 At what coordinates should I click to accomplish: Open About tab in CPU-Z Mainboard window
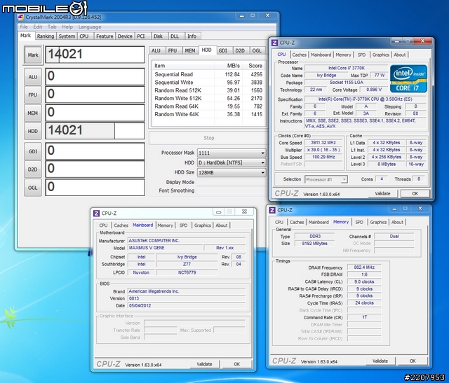pos(222,225)
